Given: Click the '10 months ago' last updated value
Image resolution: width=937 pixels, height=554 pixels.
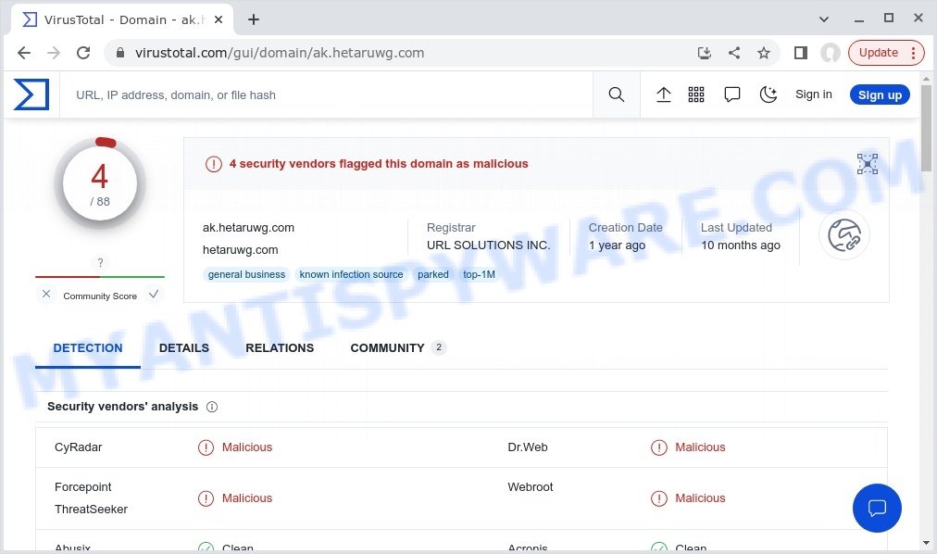Looking at the screenshot, I should pos(741,245).
